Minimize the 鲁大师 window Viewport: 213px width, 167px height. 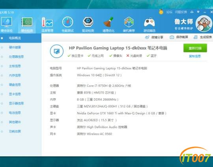[205, 12]
